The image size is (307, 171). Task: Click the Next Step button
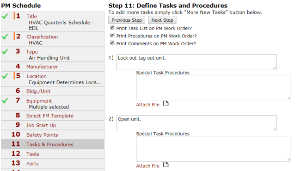[x=162, y=20]
